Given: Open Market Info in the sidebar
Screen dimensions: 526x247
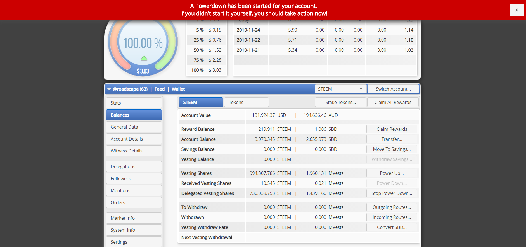Looking at the screenshot, I should [x=134, y=218].
